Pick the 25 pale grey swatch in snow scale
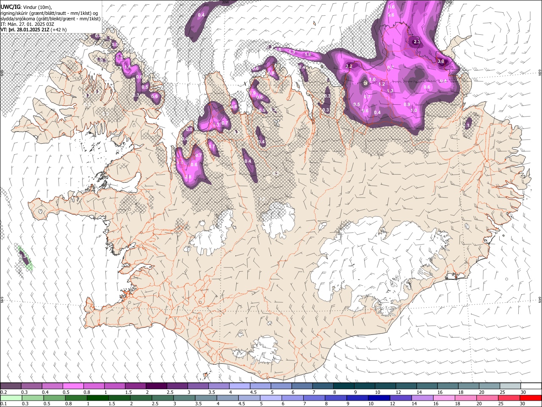Screen dimensions: 542x407 (510, 386)
